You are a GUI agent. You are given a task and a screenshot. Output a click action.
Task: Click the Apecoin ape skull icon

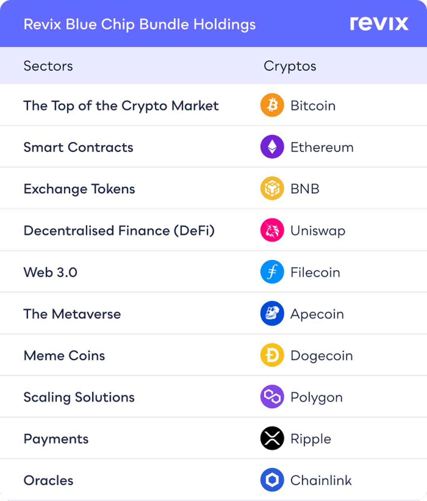pyautogui.click(x=272, y=314)
